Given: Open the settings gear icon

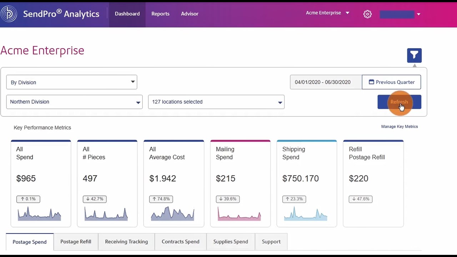Looking at the screenshot, I should pos(367,14).
